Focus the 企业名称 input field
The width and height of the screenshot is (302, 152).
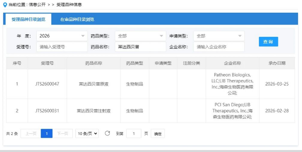219,47
